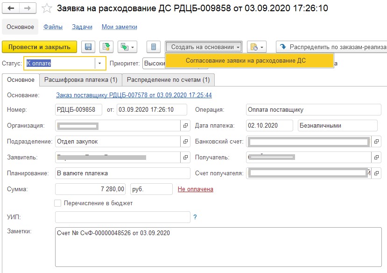Open Заказ поставщику РДЦБ-007578 link
The width and height of the screenshot is (387, 273).
pos(134,95)
